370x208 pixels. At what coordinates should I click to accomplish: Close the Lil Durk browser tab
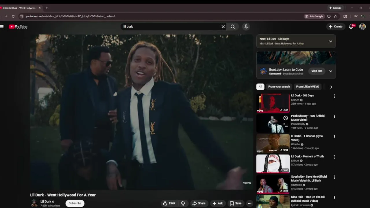click(40, 8)
